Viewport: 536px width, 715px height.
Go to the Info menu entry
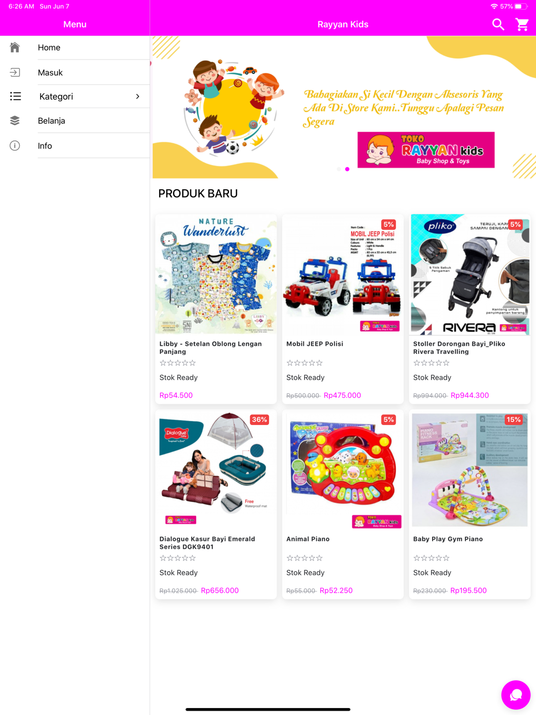pyautogui.click(x=75, y=146)
